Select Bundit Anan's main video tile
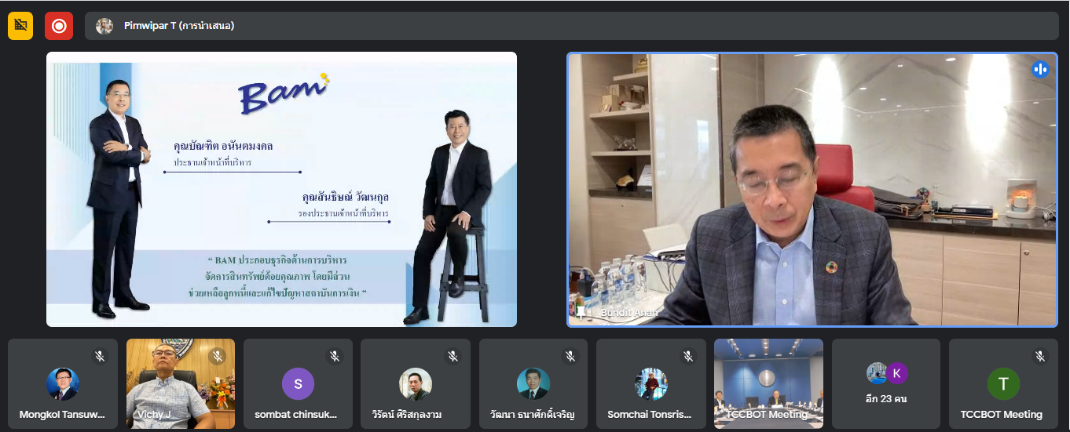1070x432 pixels. [x=812, y=189]
